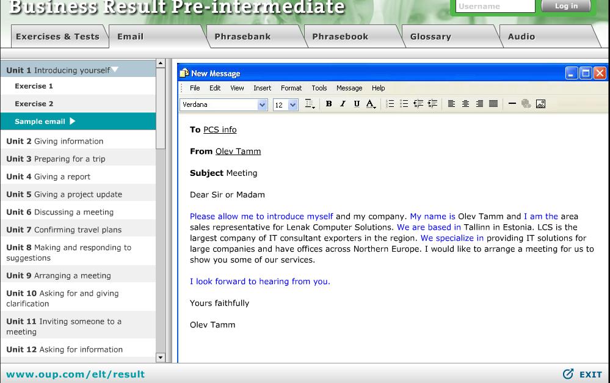The image size is (610, 383).
Task: Click the Log in button
Action: [x=566, y=6]
